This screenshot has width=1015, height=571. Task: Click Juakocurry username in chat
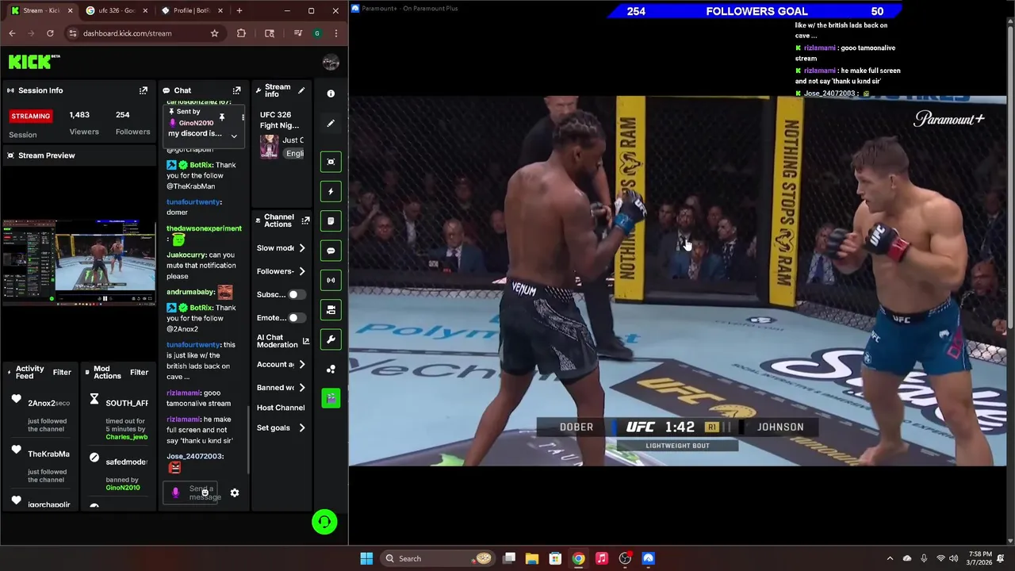[186, 255]
